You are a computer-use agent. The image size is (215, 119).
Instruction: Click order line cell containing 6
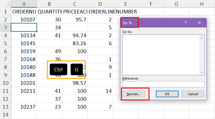point(100,43)
